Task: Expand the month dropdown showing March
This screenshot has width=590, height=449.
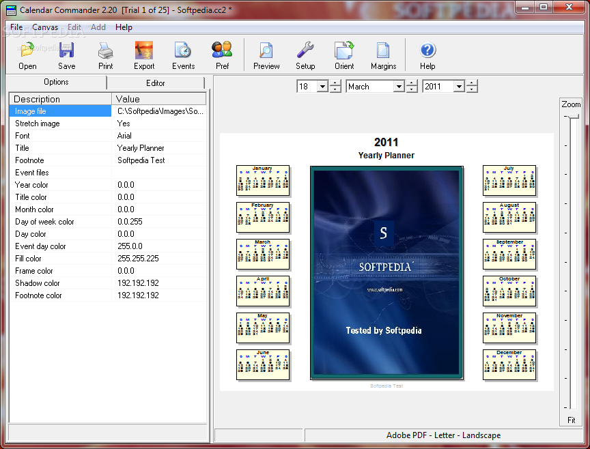Action: tap(399, 87)
